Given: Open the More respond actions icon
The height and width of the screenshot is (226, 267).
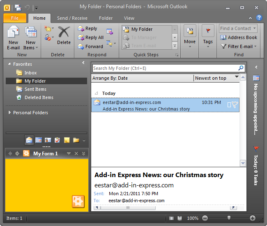Looking at the screenshot, I should 111,44.
